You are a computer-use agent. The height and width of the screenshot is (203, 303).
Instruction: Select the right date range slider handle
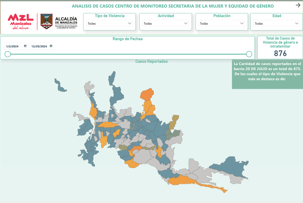pos(249,54)
